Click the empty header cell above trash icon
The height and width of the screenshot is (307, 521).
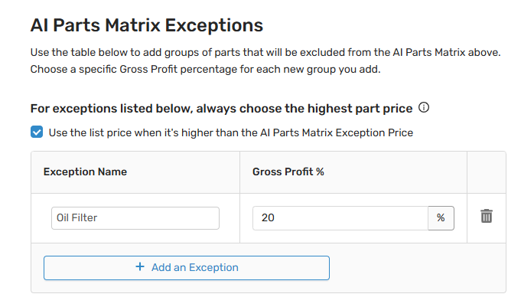point(486,171)
